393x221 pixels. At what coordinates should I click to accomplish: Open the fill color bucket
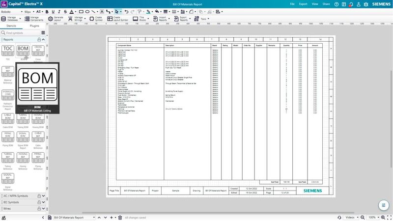click(157, 12)
